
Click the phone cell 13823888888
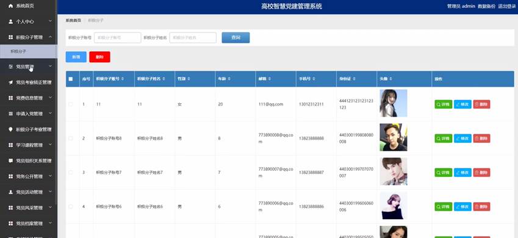click(x=311, y=138)
